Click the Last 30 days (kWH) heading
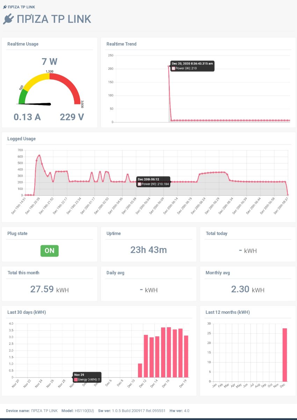Image resolution: width=297 pixels, height=420 pixels. (27, 312)
